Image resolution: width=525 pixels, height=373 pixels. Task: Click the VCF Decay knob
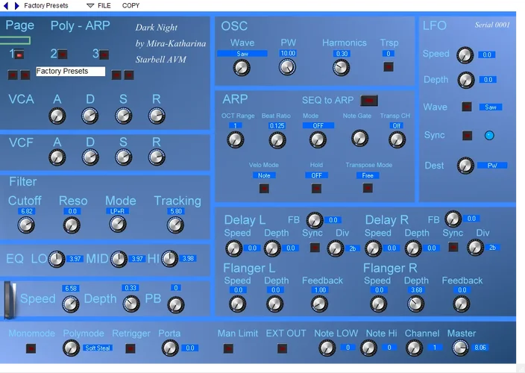[90, 157]
